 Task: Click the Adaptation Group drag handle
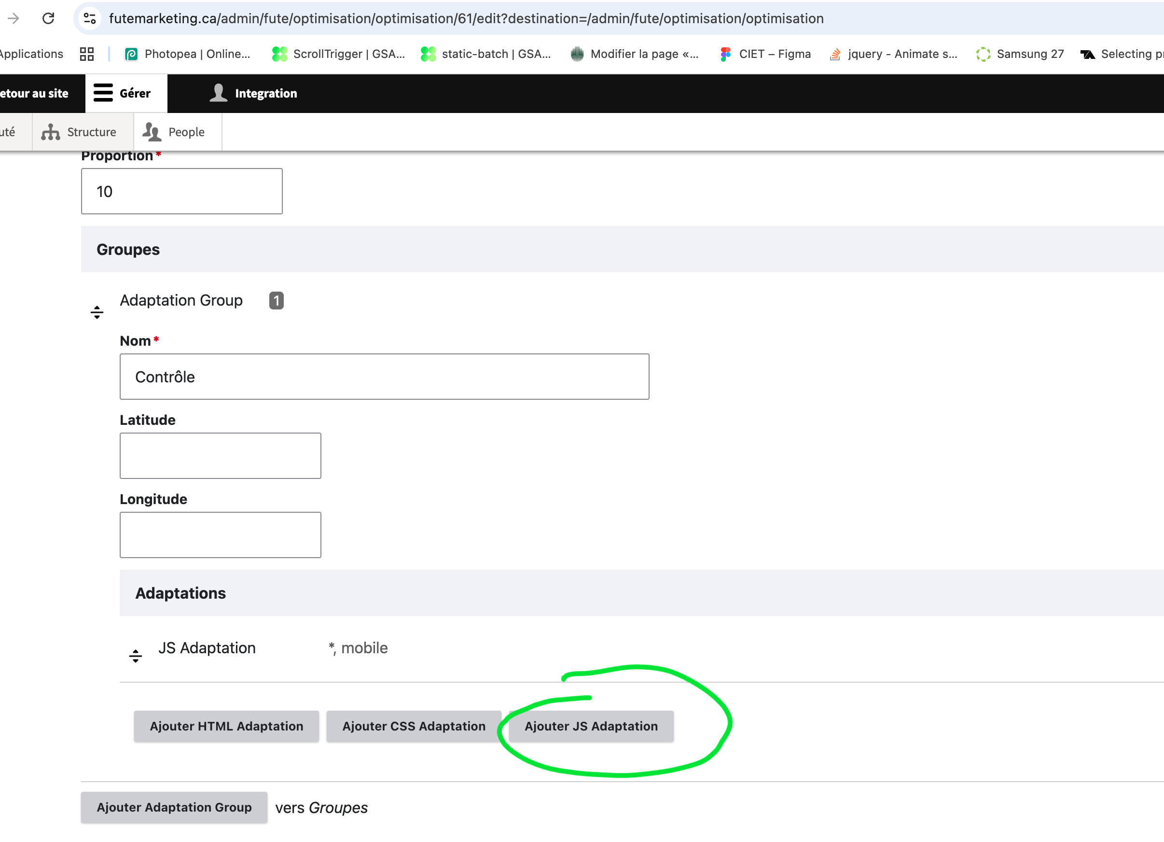(97, 312)
